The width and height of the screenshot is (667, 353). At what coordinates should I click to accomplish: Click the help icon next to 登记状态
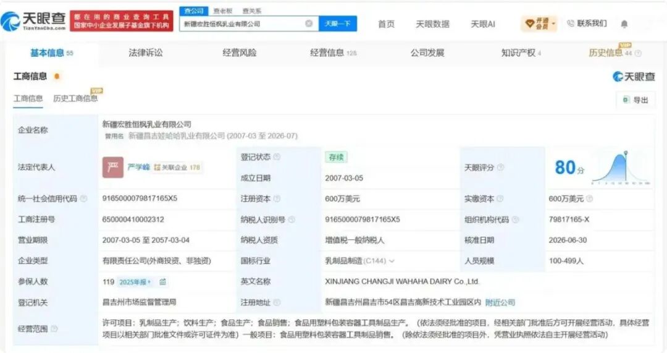tap(277, 156)
